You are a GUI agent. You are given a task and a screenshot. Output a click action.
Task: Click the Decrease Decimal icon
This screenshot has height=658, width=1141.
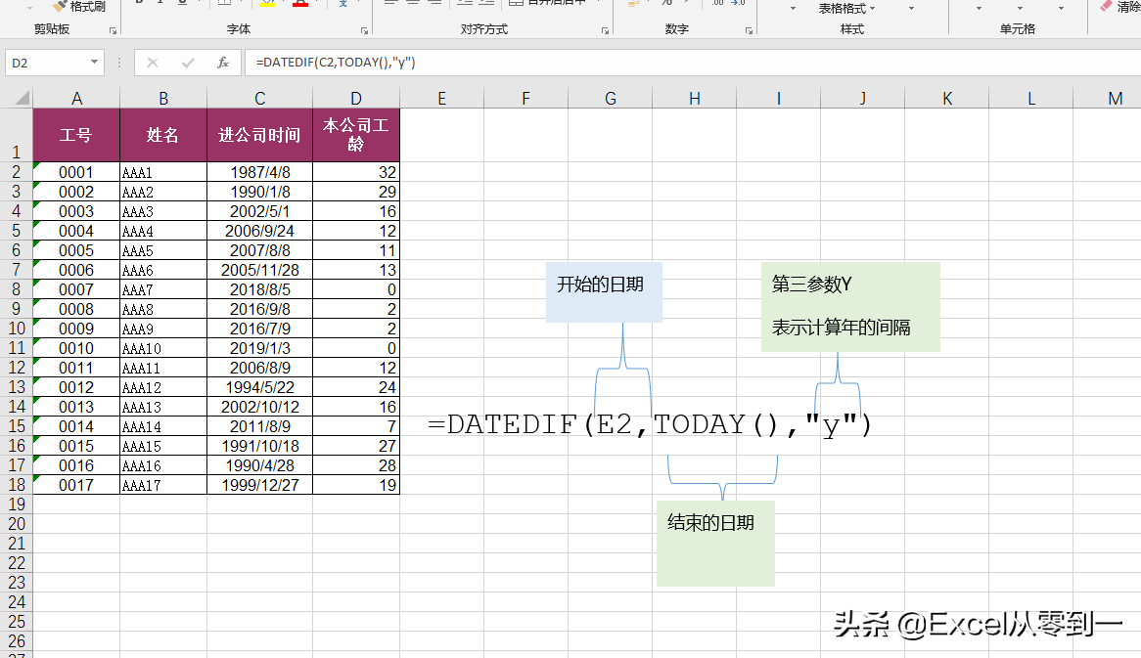737,4
